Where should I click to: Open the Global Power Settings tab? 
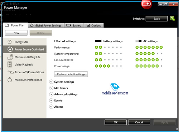tap(46, 25)
